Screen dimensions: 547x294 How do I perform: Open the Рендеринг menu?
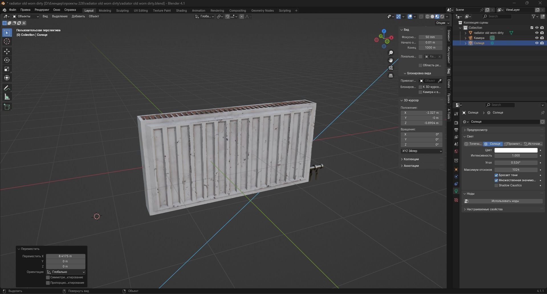click(42, 10)
